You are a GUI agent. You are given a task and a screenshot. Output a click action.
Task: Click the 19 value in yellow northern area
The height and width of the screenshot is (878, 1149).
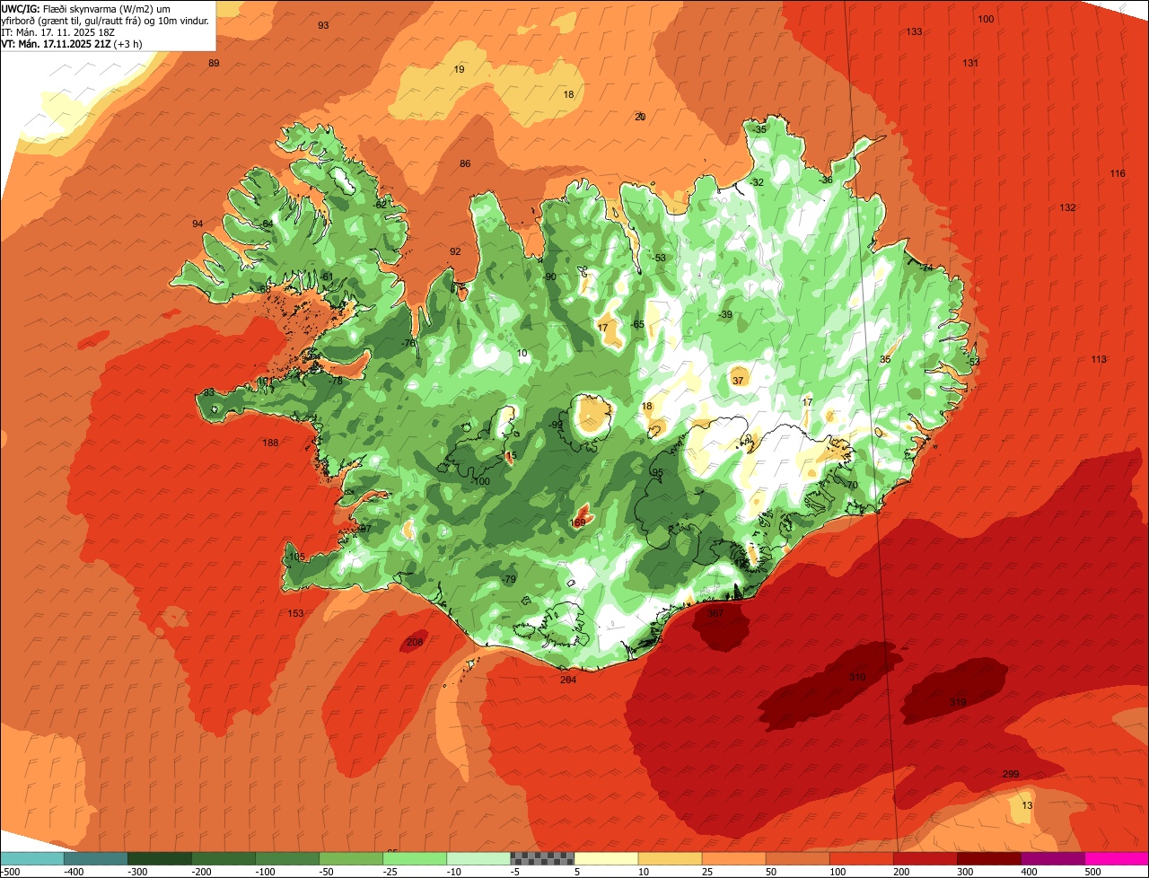tap(460, 69)
